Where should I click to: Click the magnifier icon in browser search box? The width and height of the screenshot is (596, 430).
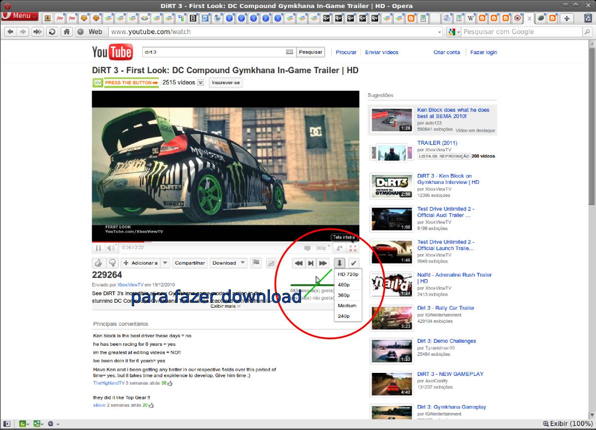[x=587, y=32]
